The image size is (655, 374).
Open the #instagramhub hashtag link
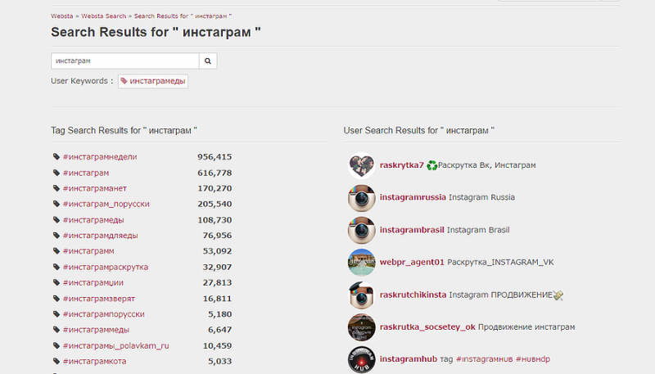[x=485, y=359]
